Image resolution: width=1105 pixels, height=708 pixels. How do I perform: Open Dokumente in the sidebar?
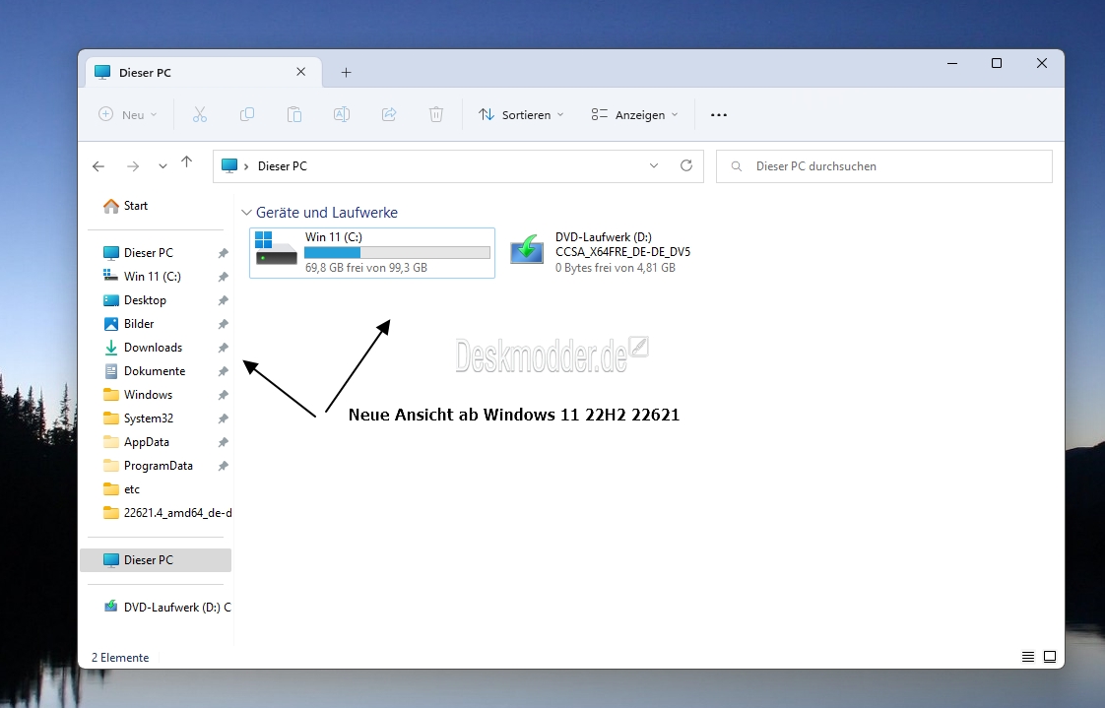point(145,371)
